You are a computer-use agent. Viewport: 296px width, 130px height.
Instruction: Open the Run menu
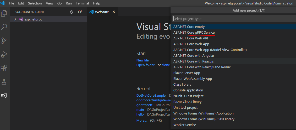point(69,3)
